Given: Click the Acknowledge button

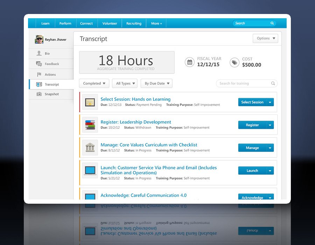Looking at the screenshot, I should tap(252, 197).
